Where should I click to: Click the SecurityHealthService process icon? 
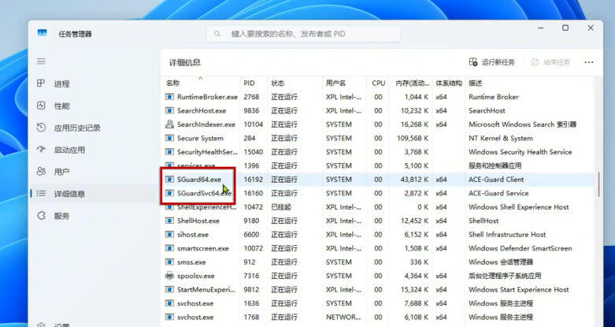tap(169, 152)
